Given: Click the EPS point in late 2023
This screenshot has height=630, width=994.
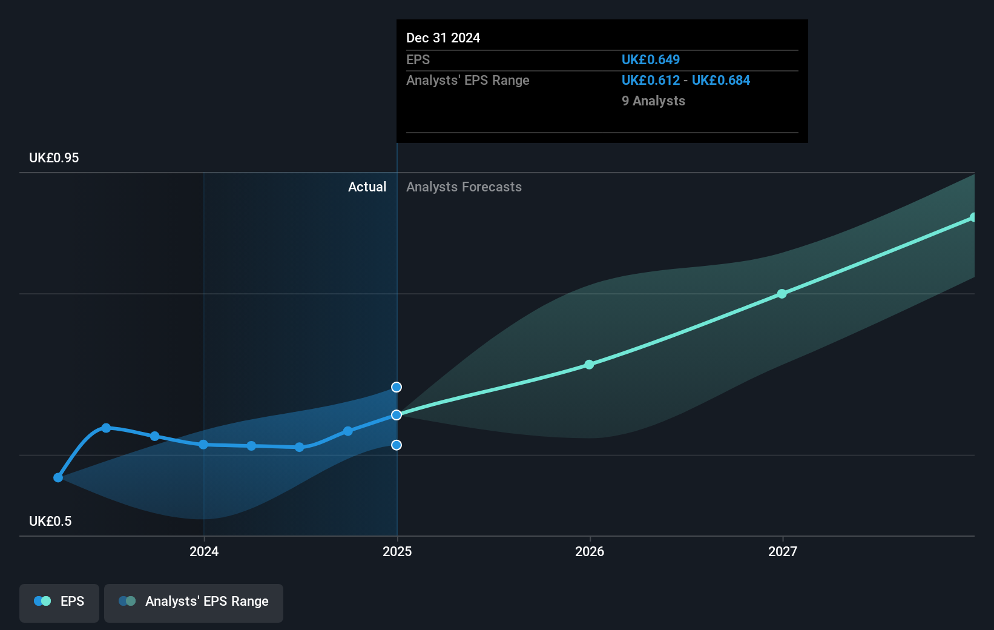Looking at the screenshot, I should (155, 436).
